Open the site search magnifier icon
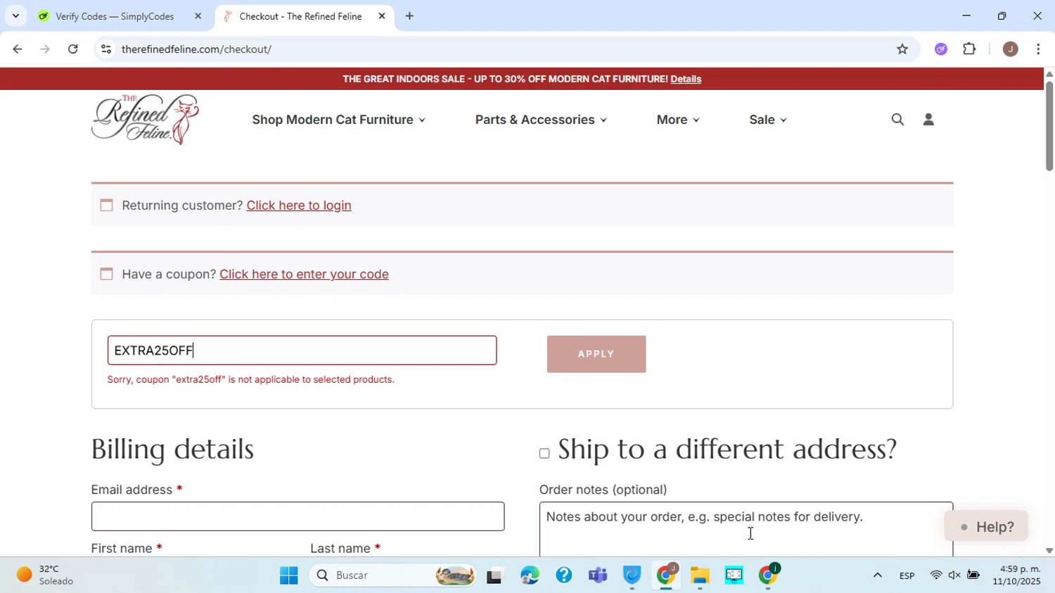Viewport: 1055px width, 593px height. [x=897, y=120]
